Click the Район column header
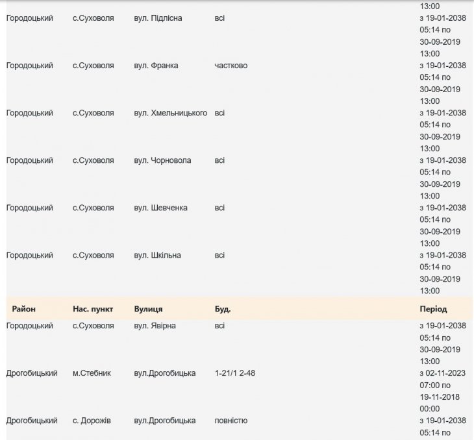 (x=23, y=309)
